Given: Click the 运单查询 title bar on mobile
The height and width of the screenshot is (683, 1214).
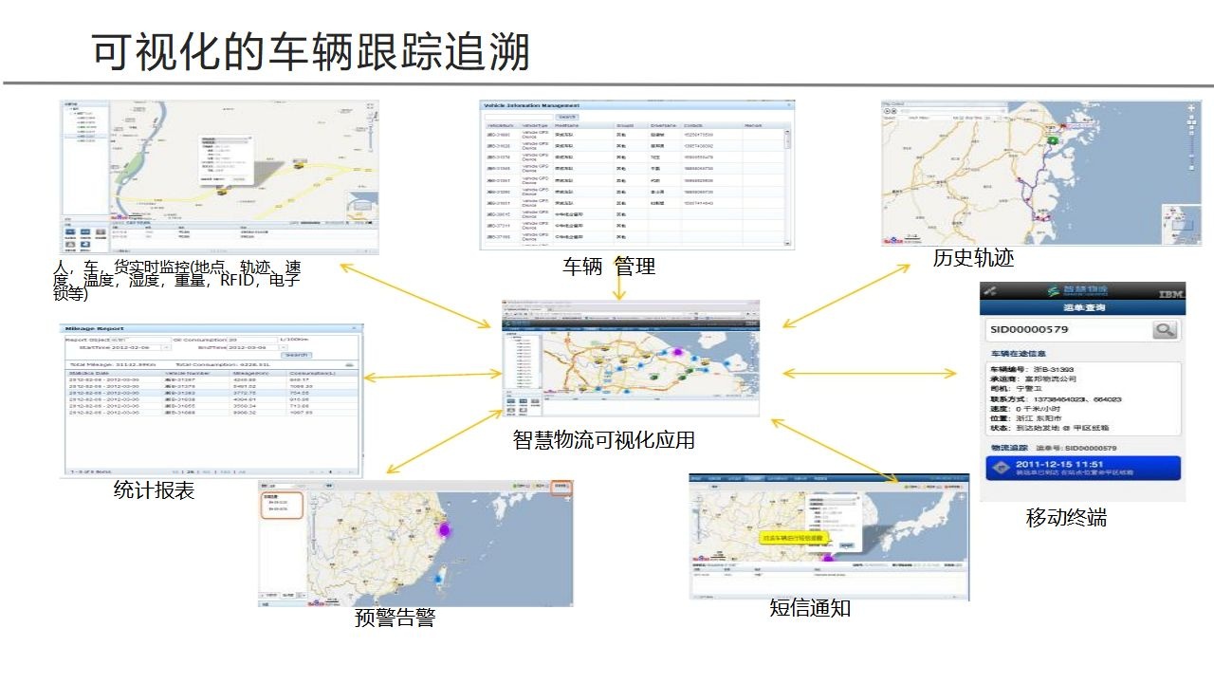Looking at the screenshot, I should [x=1082, y=308].
